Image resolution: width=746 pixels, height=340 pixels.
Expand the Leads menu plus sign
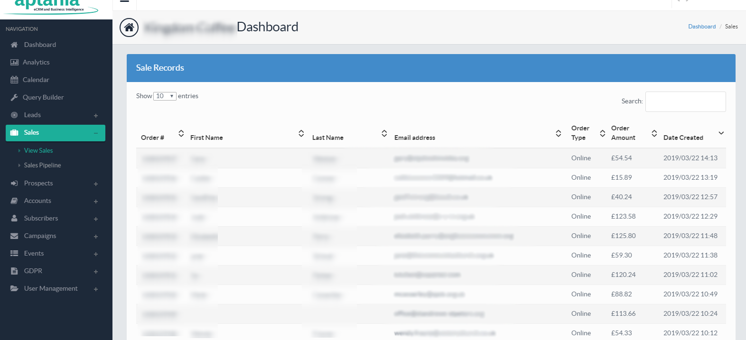coord(96,115)
